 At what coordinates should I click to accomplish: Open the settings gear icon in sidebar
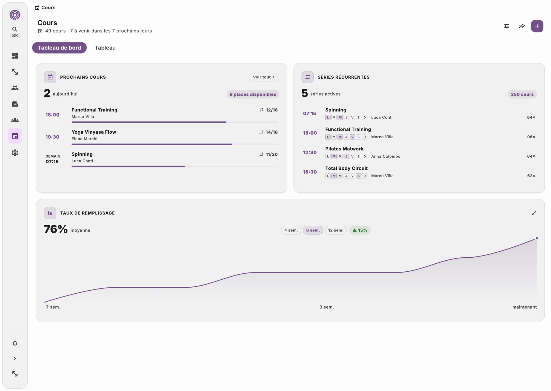[15, 153]
